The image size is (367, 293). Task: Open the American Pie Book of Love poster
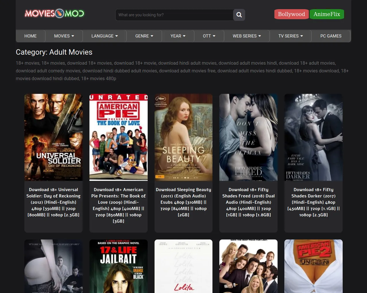118,137
